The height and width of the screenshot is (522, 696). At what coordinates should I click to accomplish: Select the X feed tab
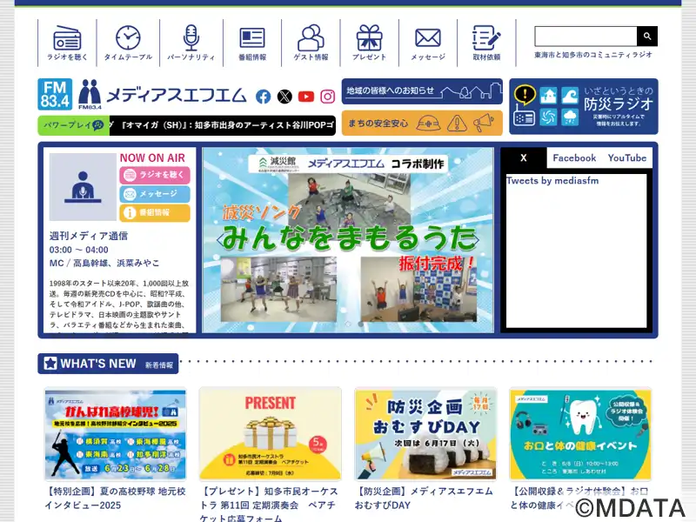[524, 158]
